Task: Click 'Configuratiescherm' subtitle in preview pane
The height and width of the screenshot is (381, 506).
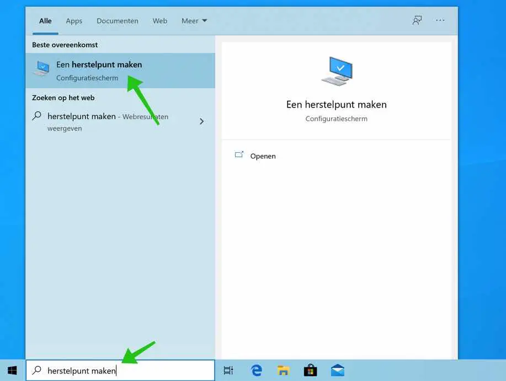Action: [336, 119]
